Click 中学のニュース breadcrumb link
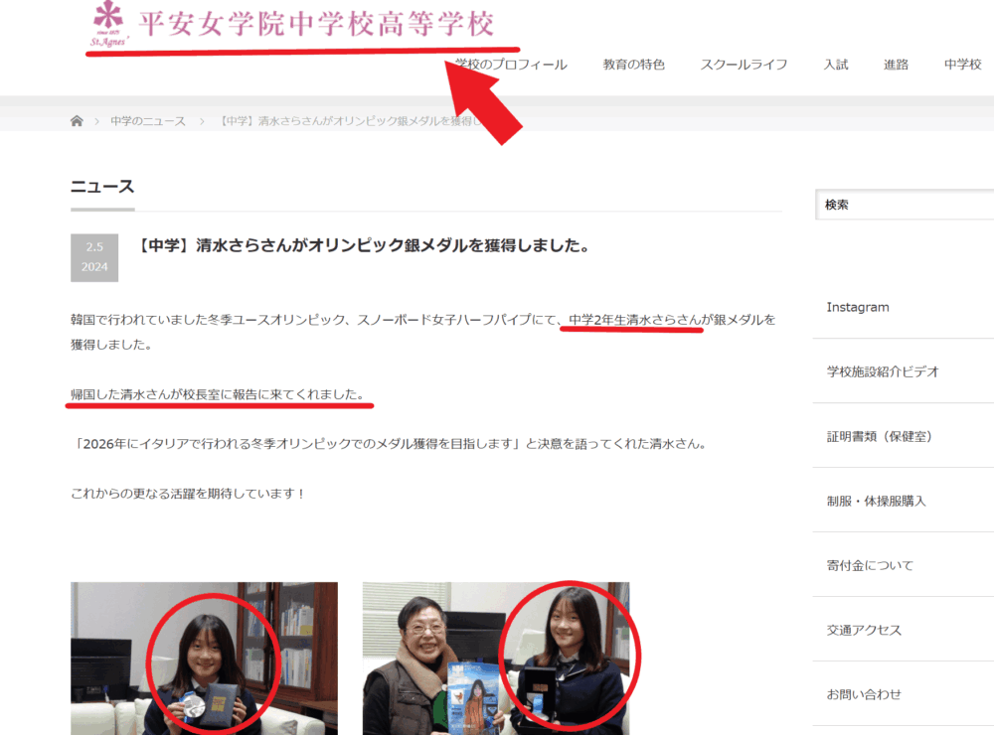The image size is (994, 735). [x=147, y=121]
